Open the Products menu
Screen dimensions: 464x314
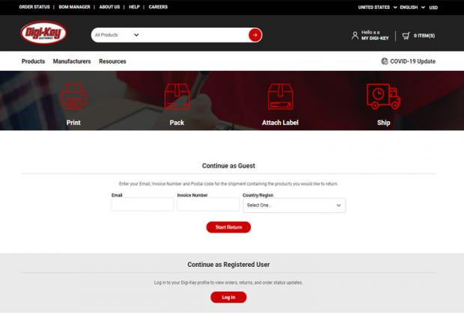tap(33, 61)
